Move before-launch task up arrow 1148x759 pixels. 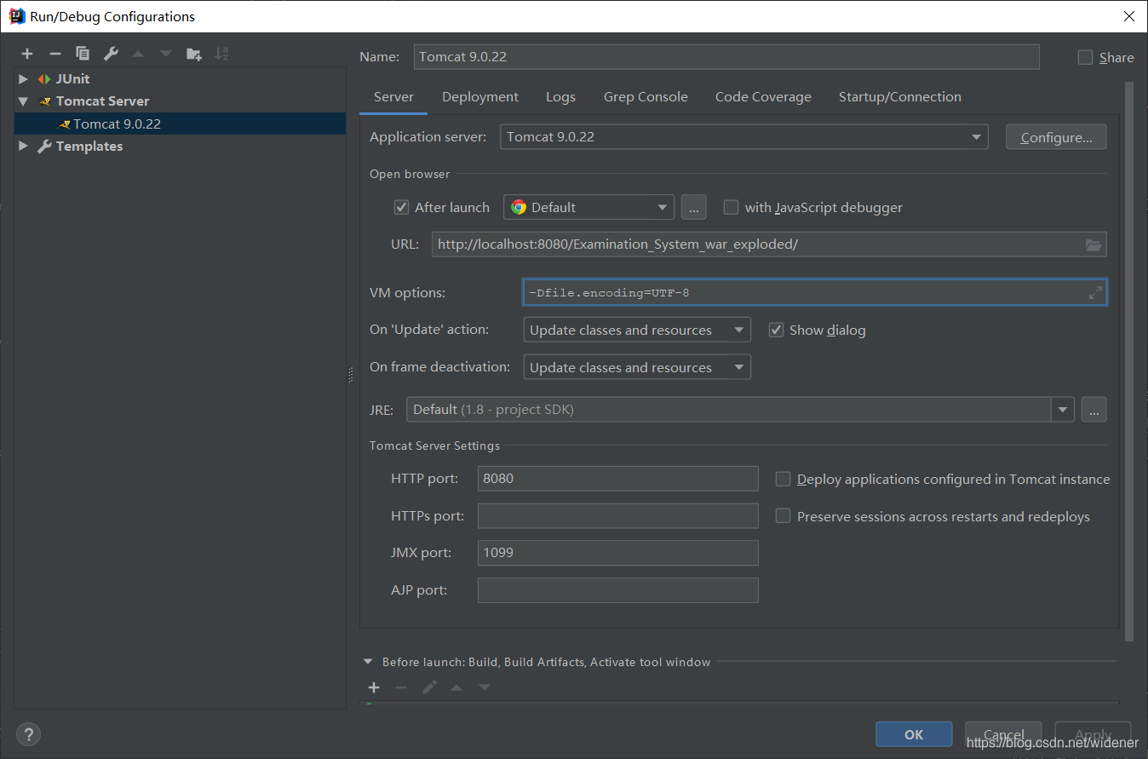[x=456, y=687]
